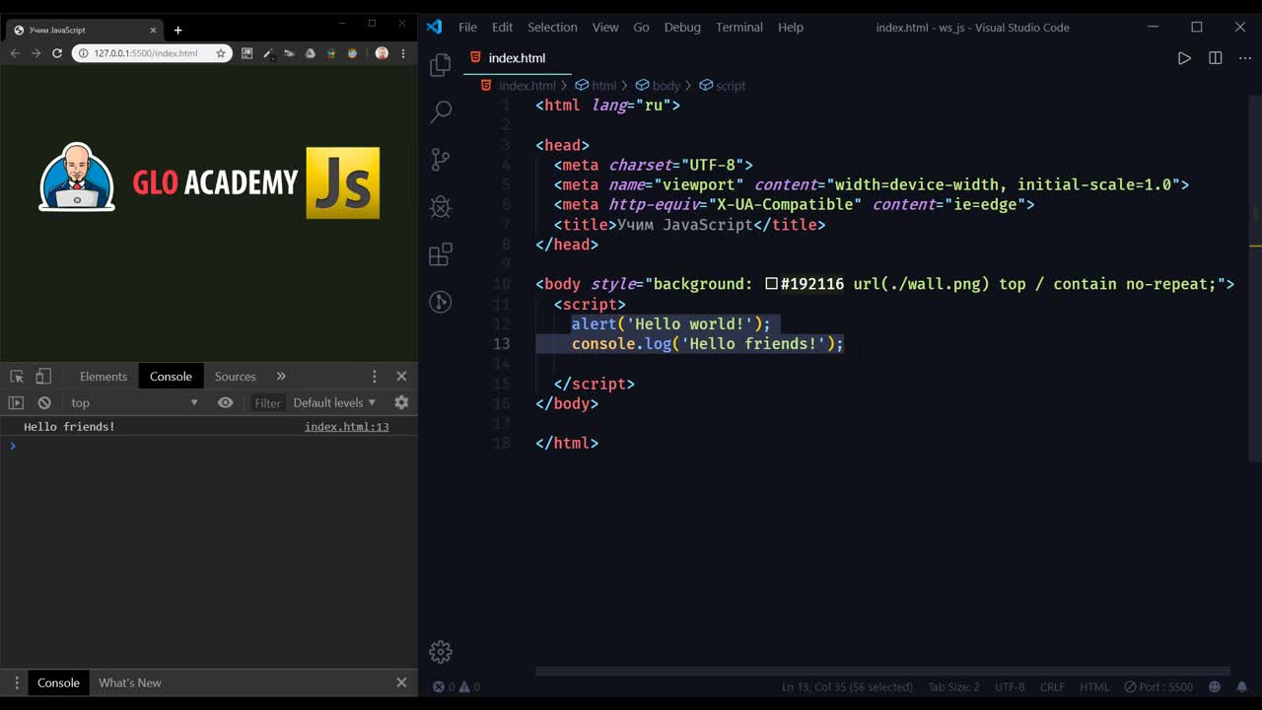1262x710 pixels.
Task: Change the CRLF line ending setting
Action: pyautogui.click(x=1052, y=687)
